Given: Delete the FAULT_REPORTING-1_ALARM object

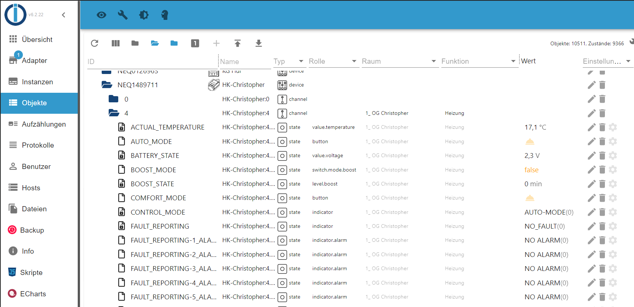Looking at the screenshot, I should [602, 240].
